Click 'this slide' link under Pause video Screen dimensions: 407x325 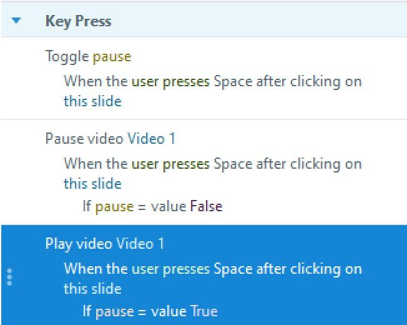coord(92,184)
